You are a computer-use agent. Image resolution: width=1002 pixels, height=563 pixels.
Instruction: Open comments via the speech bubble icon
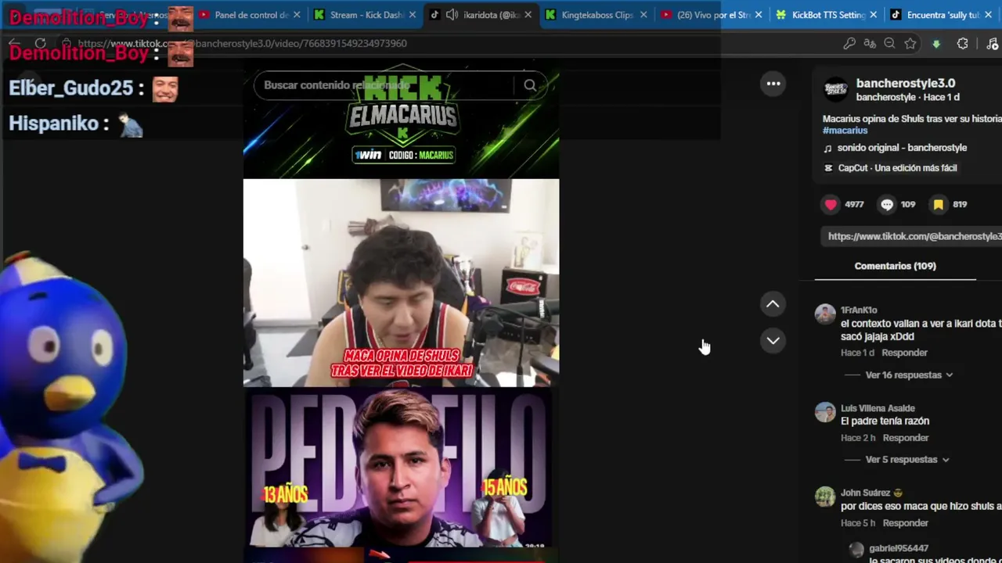coord(887,204)
